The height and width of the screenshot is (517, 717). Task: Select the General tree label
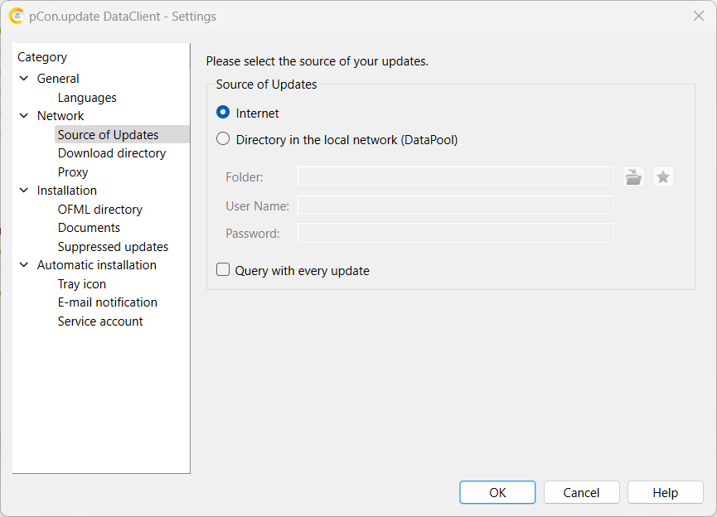point(58,79)
